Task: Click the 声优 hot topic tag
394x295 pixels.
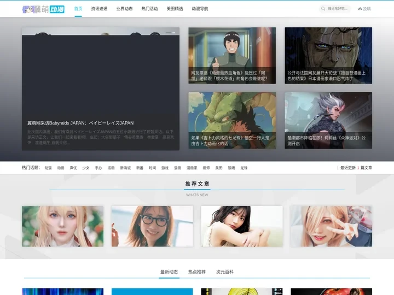Action: coord(73,168)
